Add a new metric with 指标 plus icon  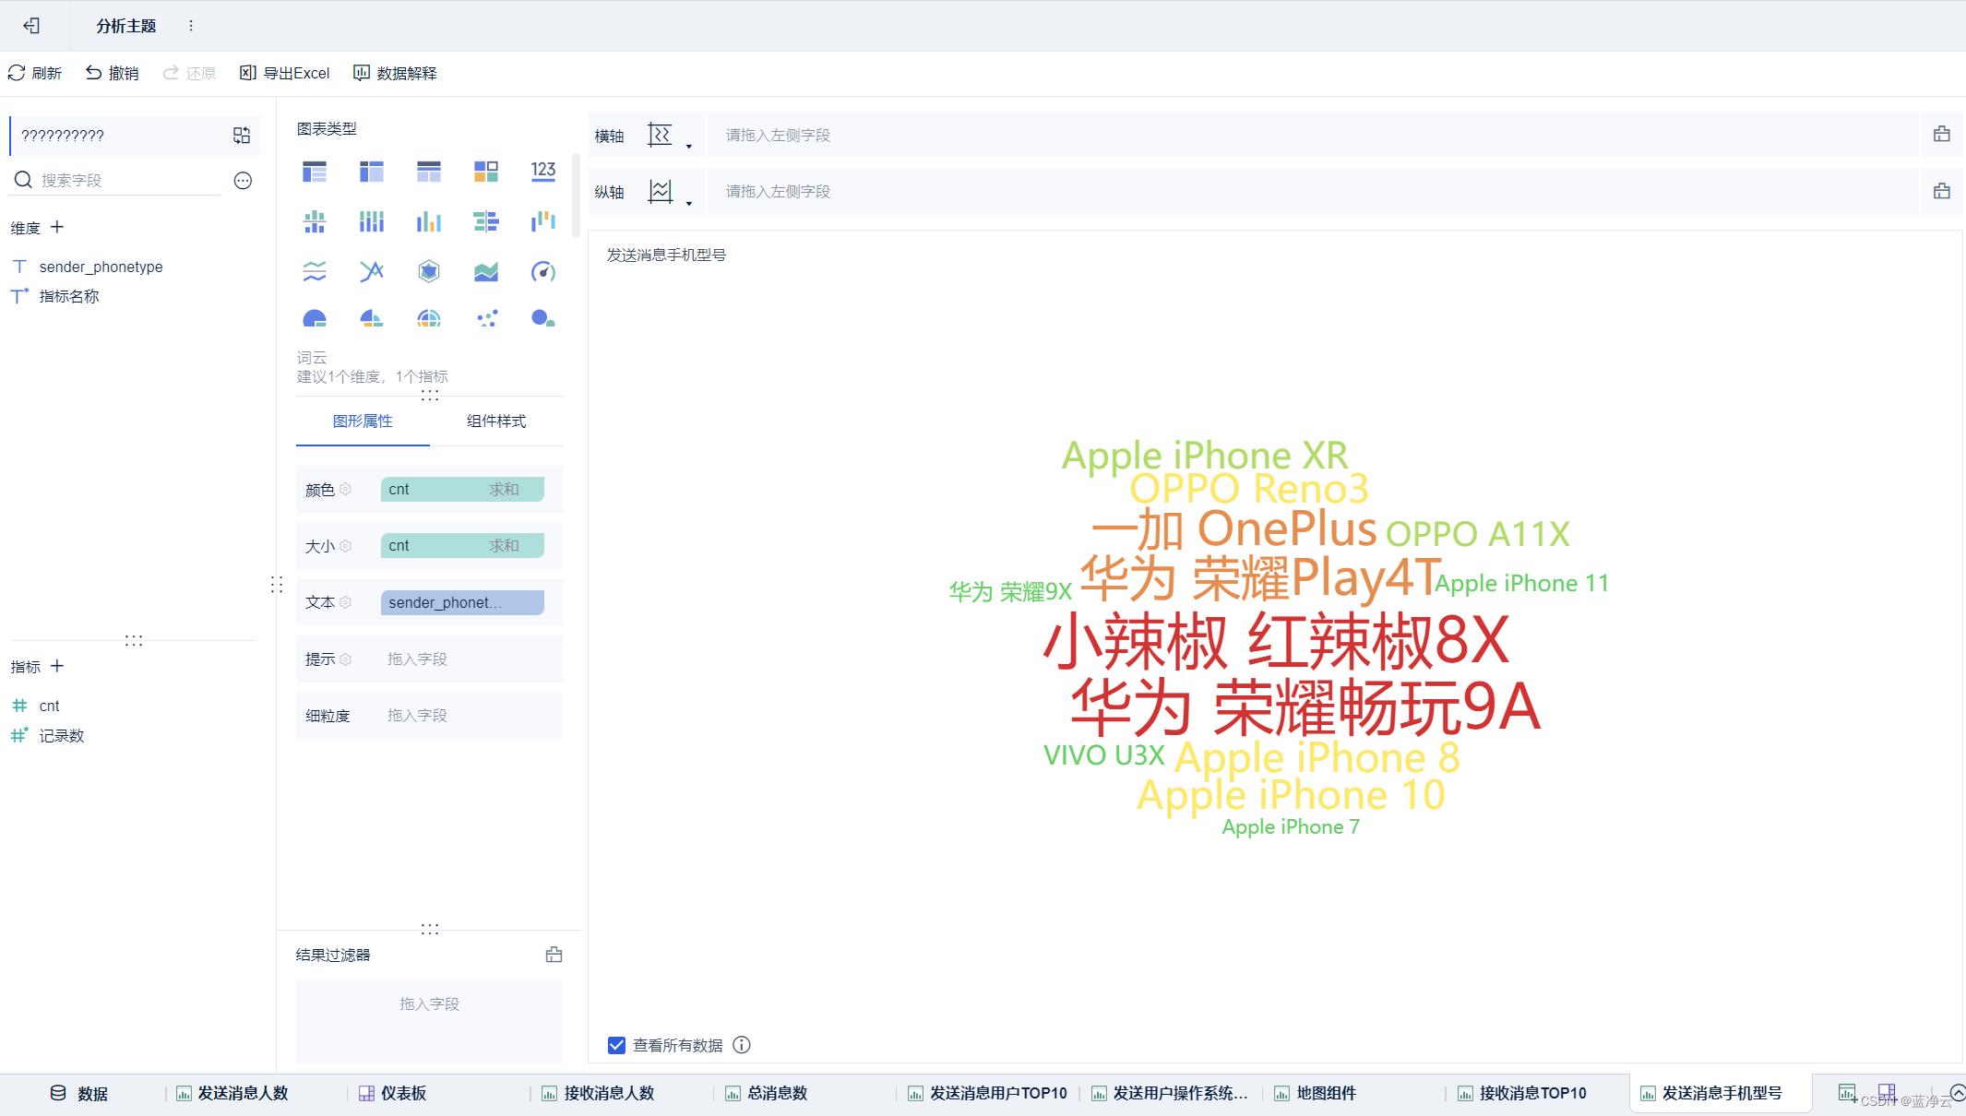(x=57, y=666)
